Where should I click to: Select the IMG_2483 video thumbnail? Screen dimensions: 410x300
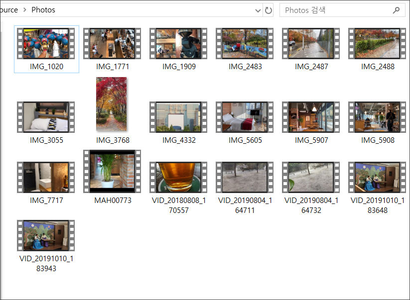coord(245,44)
